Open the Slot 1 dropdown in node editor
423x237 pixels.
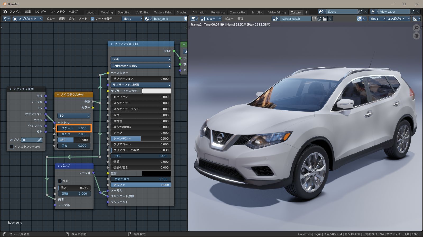pyautogui.click(x=132, y=19)
